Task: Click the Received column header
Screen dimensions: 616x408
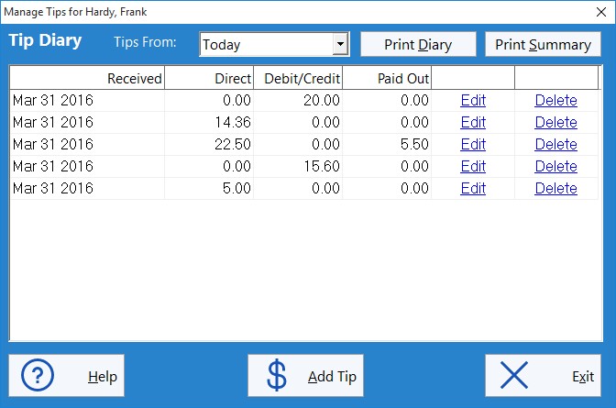Action: [87, 78]
